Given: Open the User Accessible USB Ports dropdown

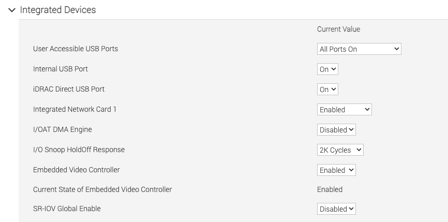Looking at the screenshot, I should [x=359, y=49].
